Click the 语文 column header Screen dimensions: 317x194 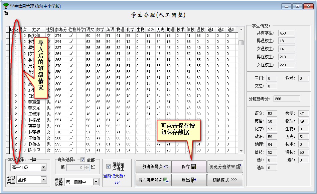90,30
